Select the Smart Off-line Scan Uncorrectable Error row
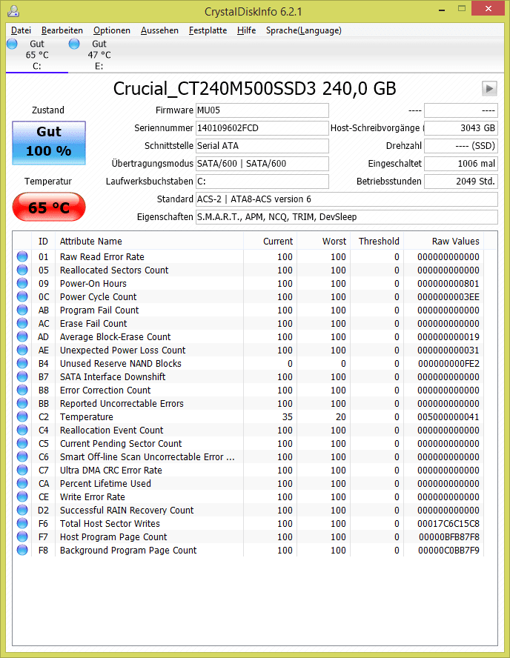This screenshot has width=510, height=658. pyautogui.click(x=250, y=456)
